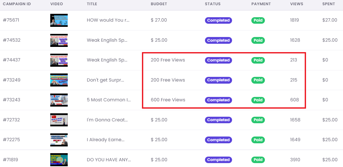Click the PAYMENT column header
The width and height of the screenshot is (343, 167).
tap(261, 4)
